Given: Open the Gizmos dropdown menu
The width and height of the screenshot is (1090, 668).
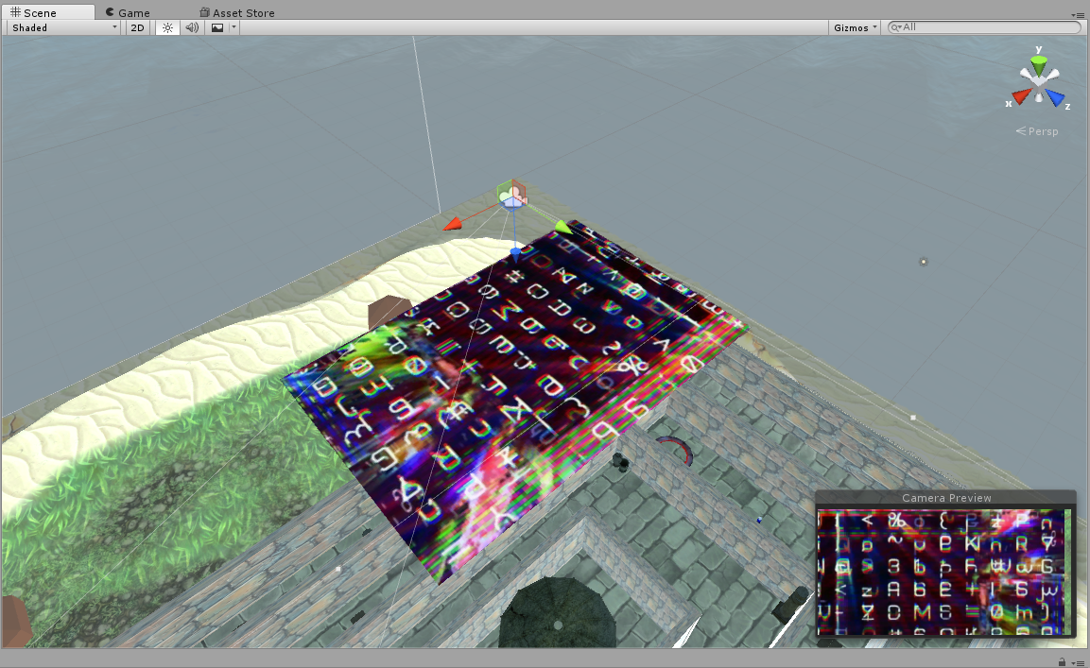Looking at the screenshot, I should [x=855, y=27].
